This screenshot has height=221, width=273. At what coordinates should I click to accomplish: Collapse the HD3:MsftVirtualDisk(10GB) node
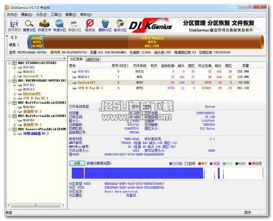[9, 116]
